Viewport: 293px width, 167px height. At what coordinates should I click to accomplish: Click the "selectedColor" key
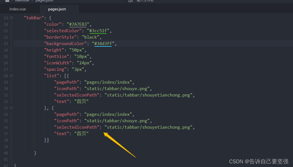63,31
